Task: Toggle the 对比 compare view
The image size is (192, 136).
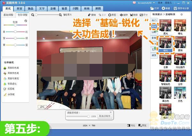Action: coord(131,125)
